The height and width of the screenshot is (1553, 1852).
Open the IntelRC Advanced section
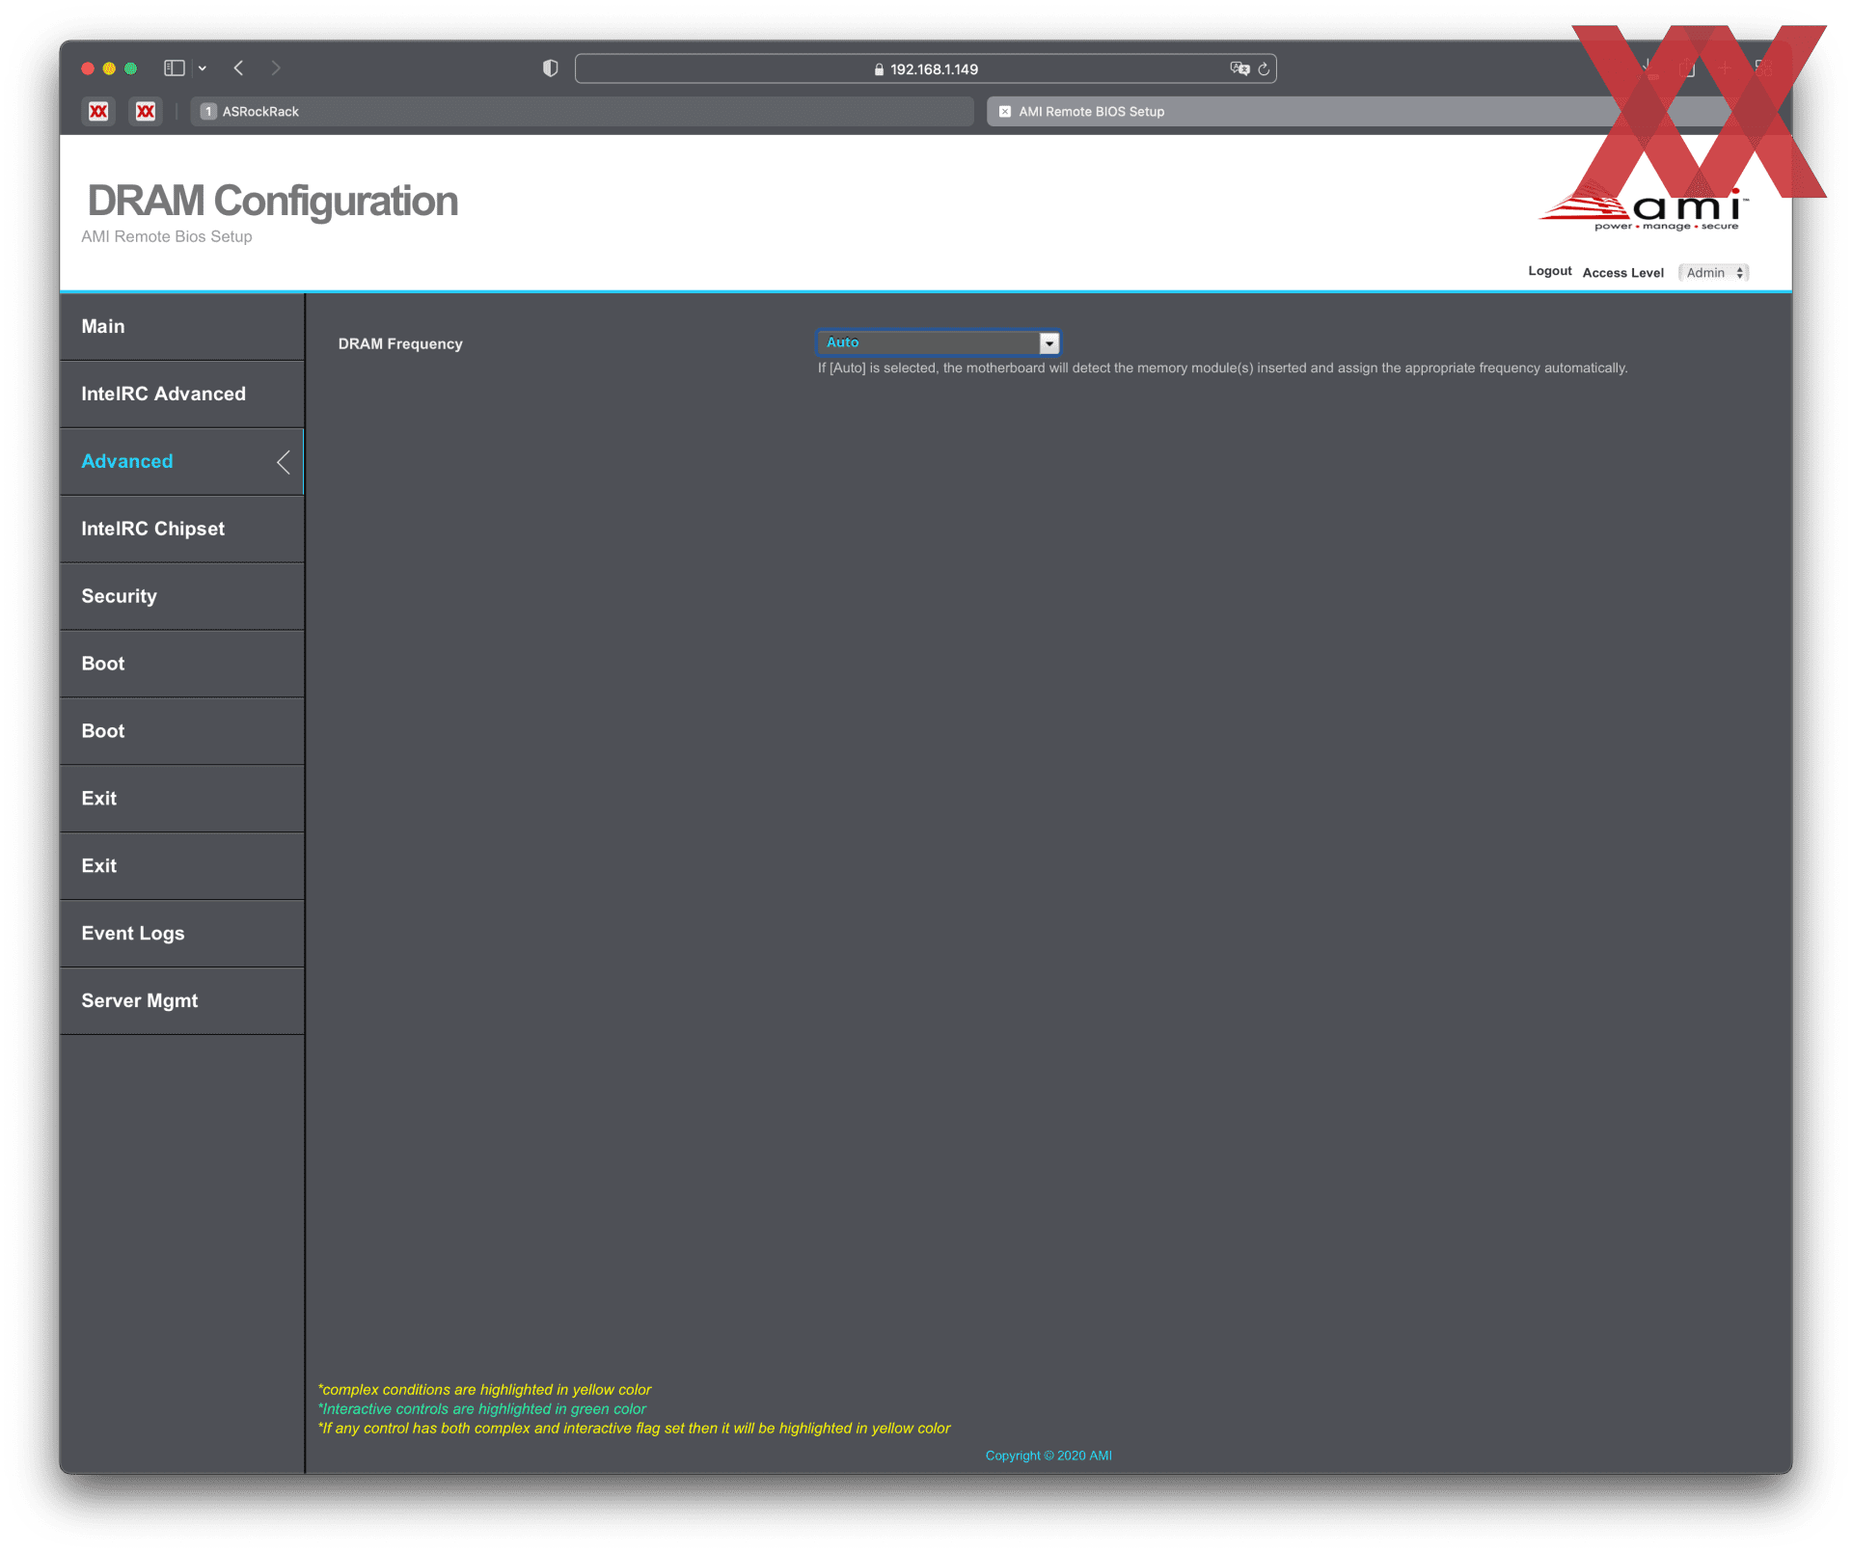[182, 395]
